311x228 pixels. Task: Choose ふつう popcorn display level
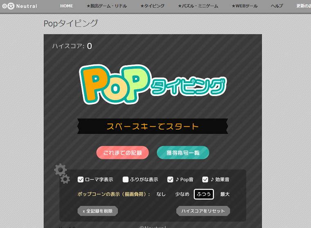coord(204,194)
